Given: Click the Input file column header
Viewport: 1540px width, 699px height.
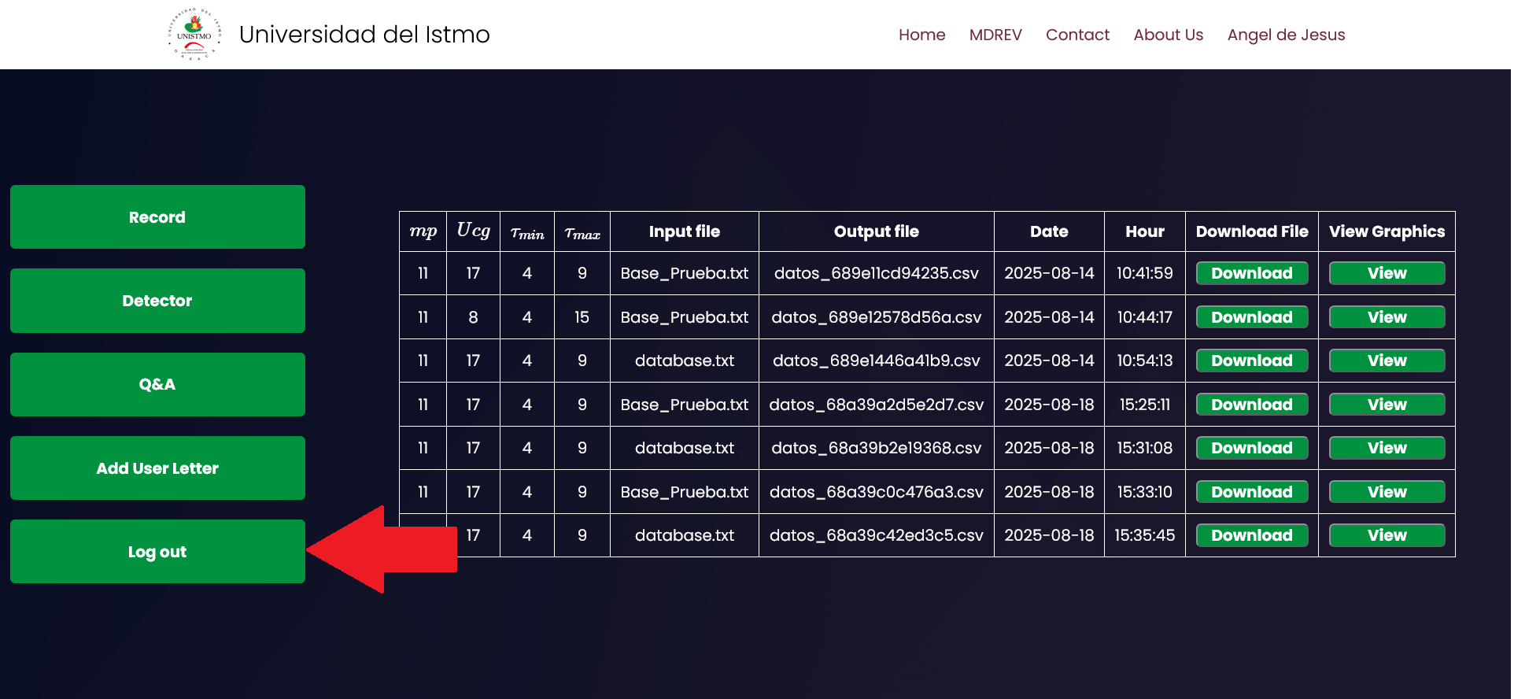Looking at the screenshot, I should 685,231.
